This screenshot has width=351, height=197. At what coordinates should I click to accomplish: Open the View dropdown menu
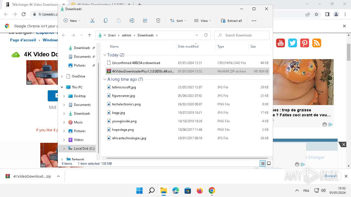(203, 21)
